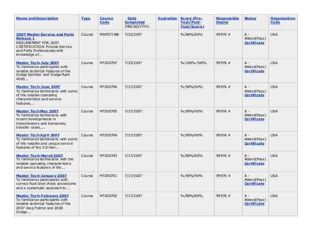Click description mentioning Dodge Sprinter and Dodge Ram
Screen dimensions: 312x241
click(43, 73)
